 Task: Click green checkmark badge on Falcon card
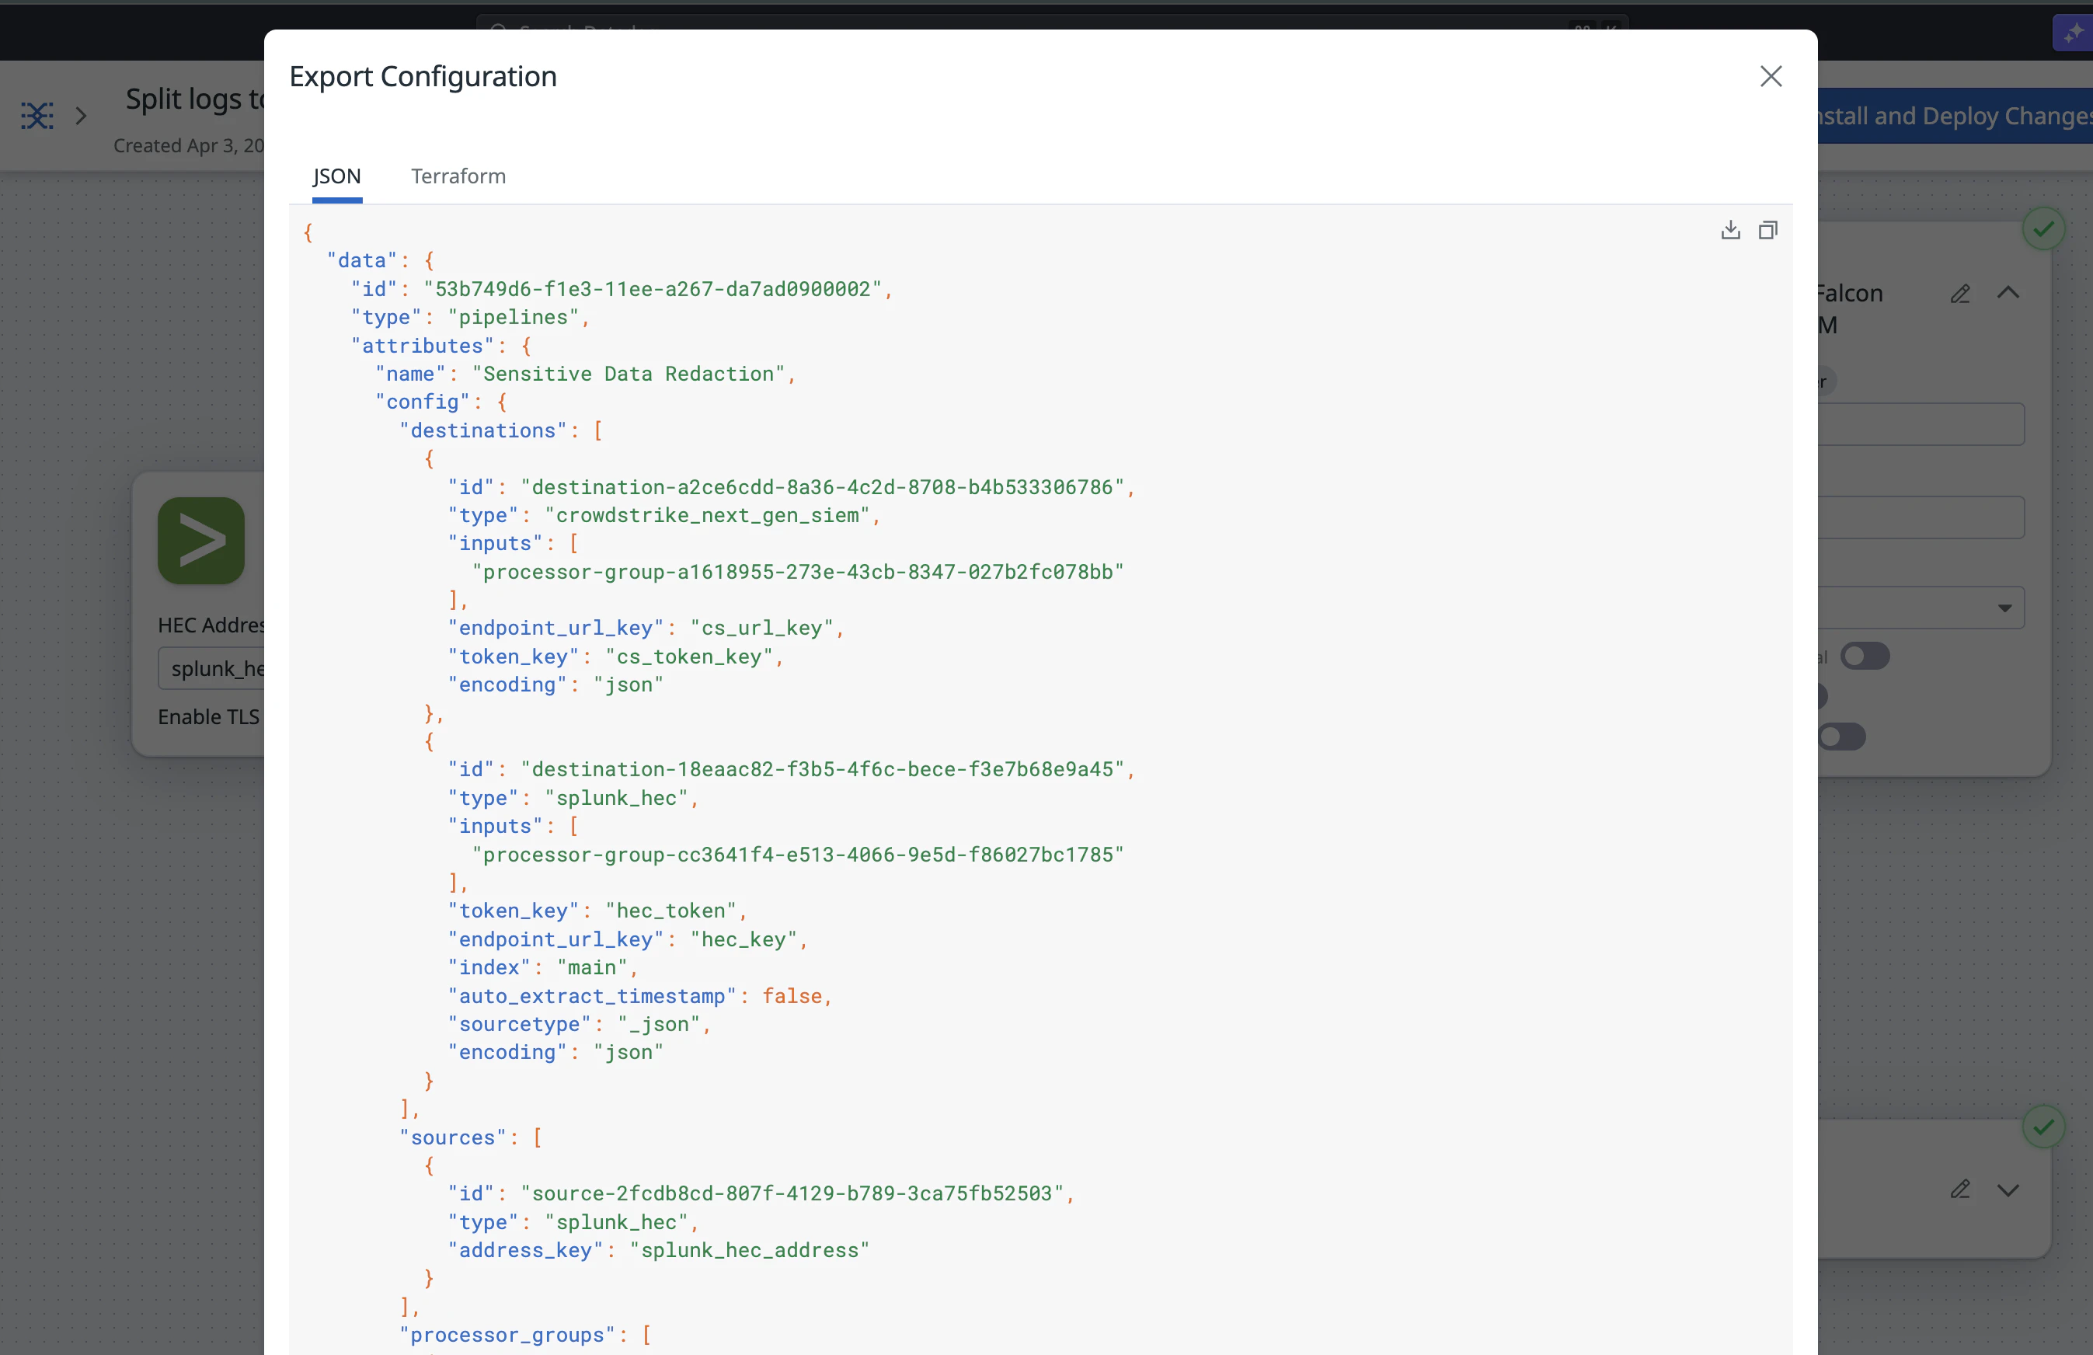tap(2043, 229)
